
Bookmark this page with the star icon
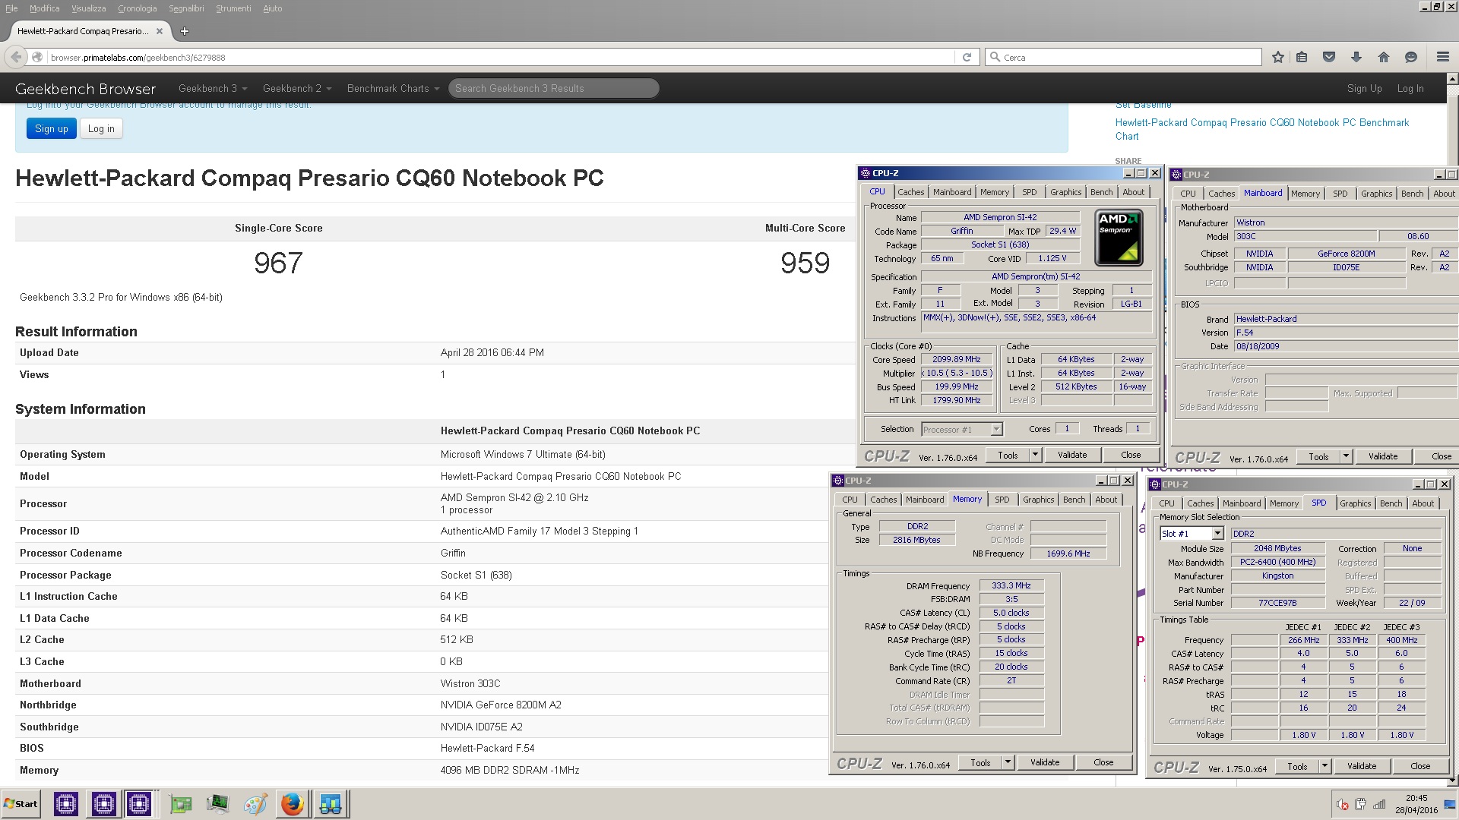(x=1278, y=57)
